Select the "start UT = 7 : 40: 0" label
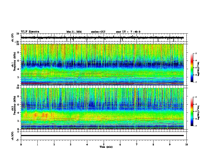The image size is (210, 162). coord(128,32)
